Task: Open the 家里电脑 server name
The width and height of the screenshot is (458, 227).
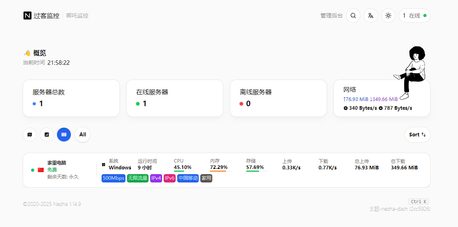Action: [x=57, y=163]
